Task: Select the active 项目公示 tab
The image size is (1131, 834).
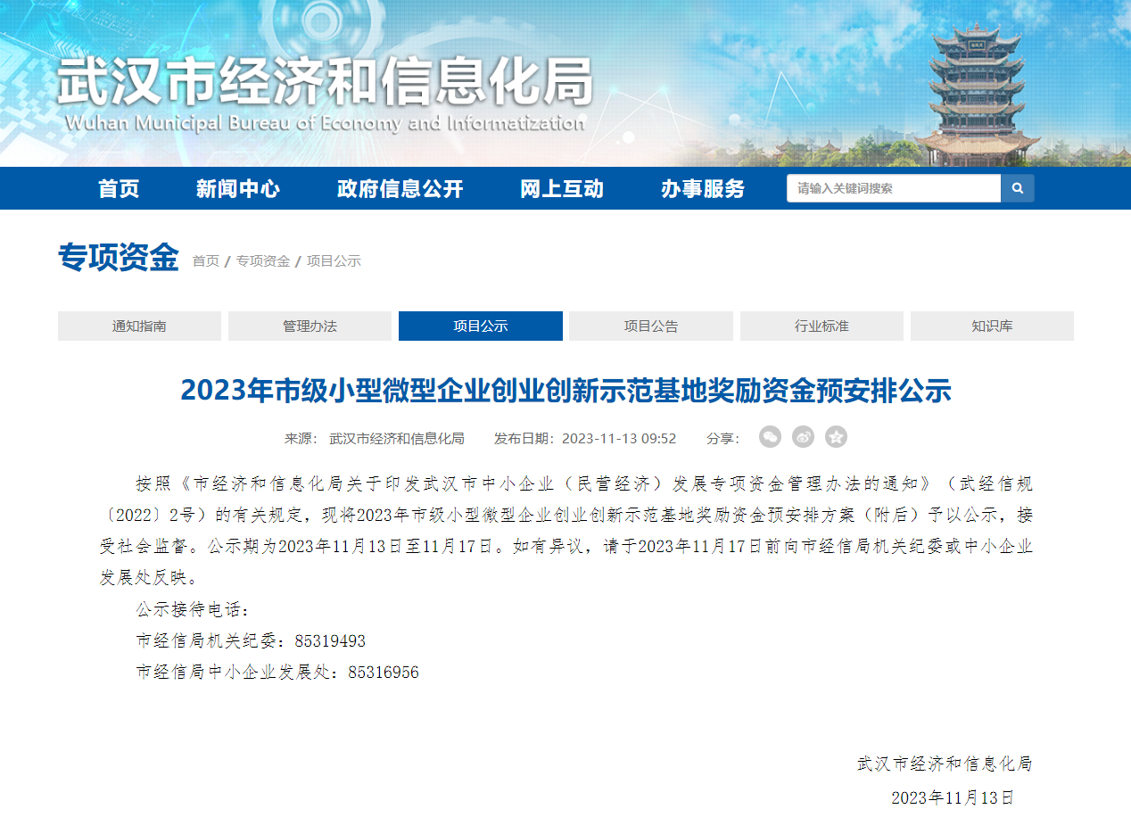Action: [480, 326]
